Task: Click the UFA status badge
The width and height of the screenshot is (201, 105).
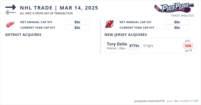Action: coord(188,46)
